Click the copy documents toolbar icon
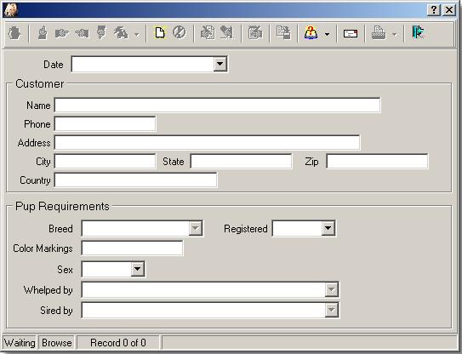Viewport: 462px width, 354px height. coord(283,32)
